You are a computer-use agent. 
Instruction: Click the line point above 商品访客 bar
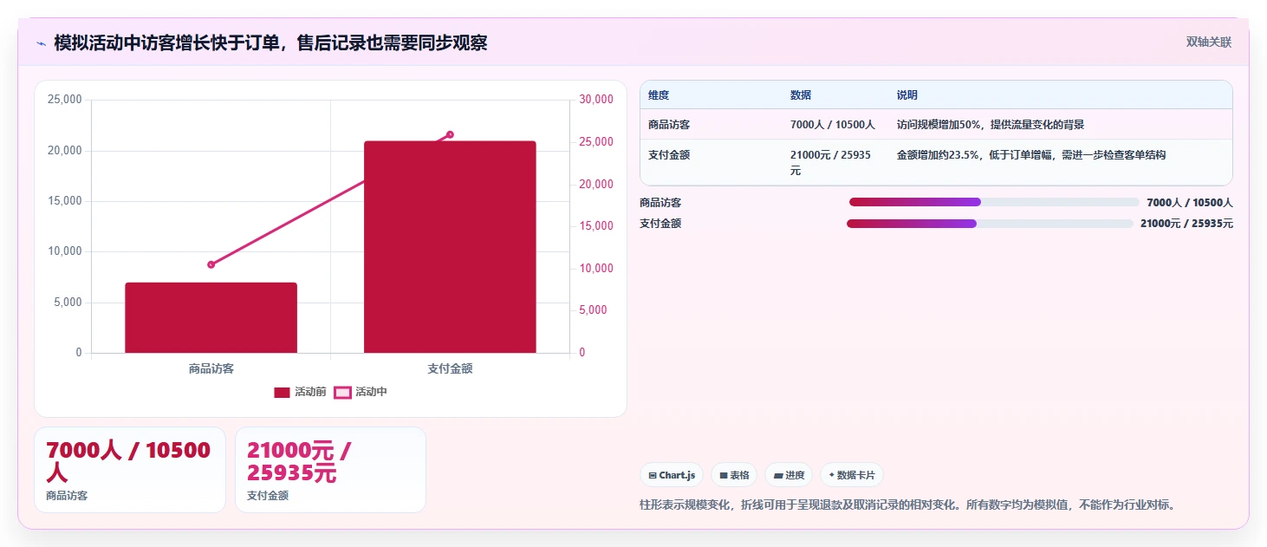[x=211, y=264]
